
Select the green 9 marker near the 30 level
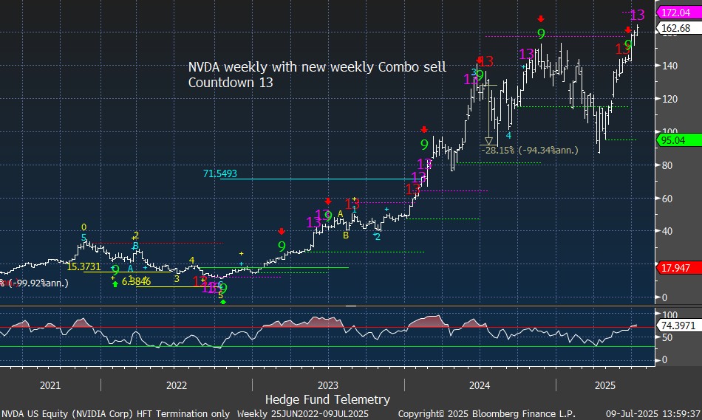281,247
